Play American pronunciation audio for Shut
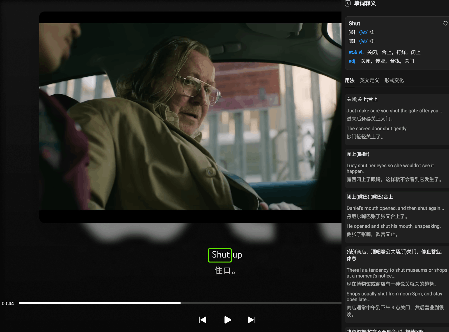 [x=372, y=41]
